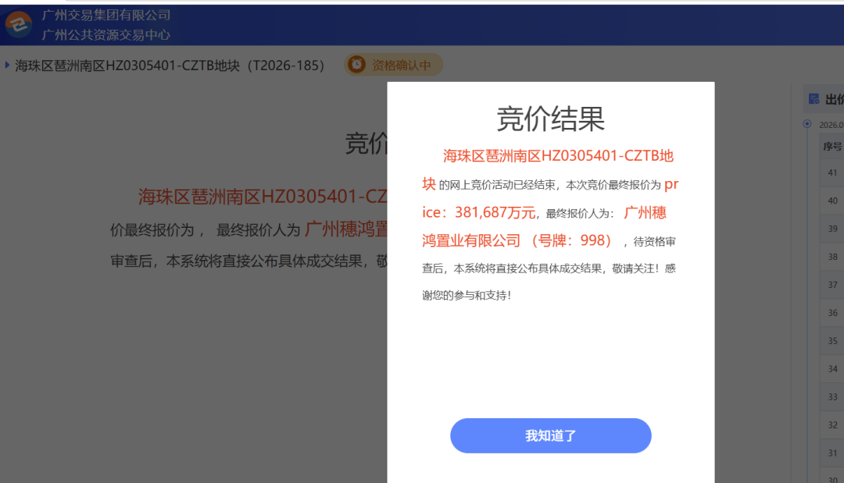Click the 我知道了 button
The height and width of the screenshot is (483, 844).
click(551, 435)
